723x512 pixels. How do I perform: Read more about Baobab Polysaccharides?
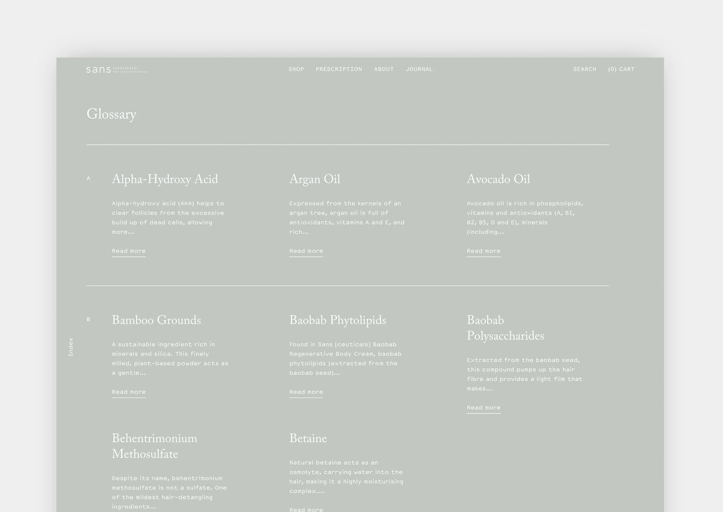click(483, 408)
